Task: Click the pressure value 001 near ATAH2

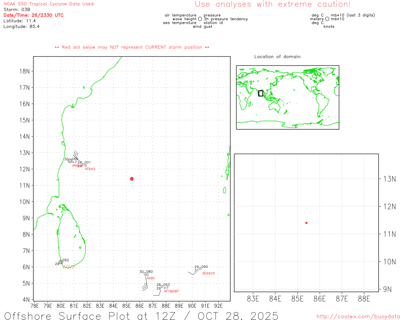Action: [87, 162]
